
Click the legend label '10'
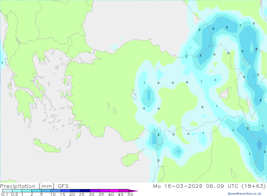pos(53,194)
